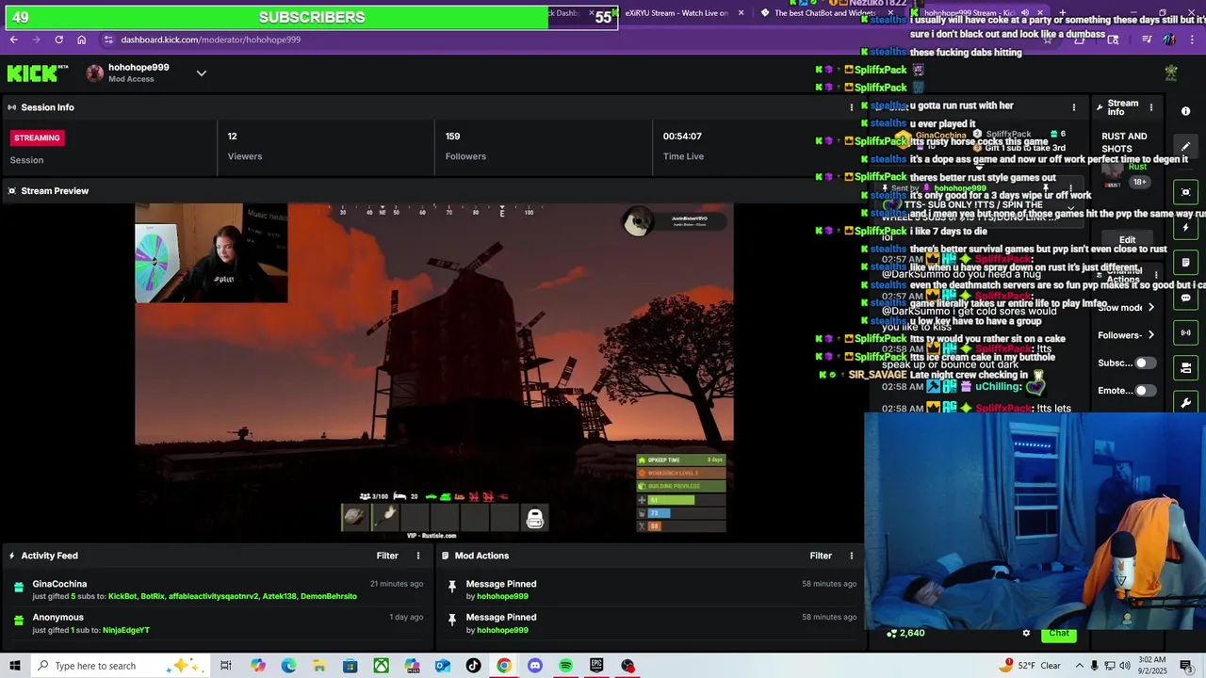Switch to The best ChatBot and Widgets tab
Screen dimensions: 1206x678
824,13
